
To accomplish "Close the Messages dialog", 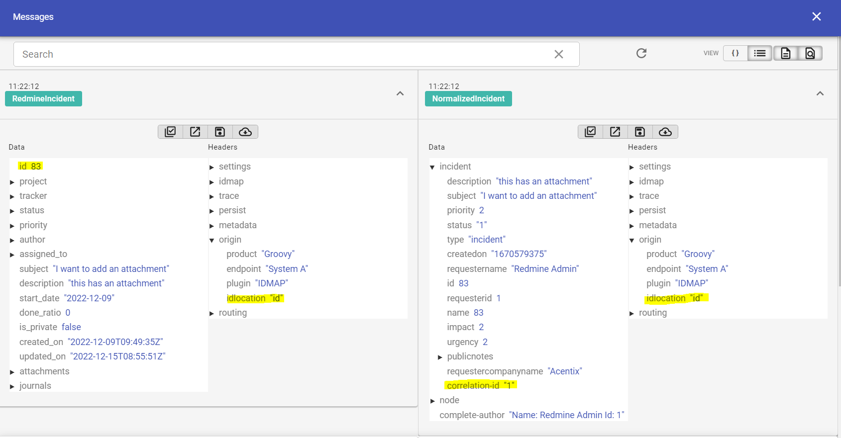I will point(817,16).
